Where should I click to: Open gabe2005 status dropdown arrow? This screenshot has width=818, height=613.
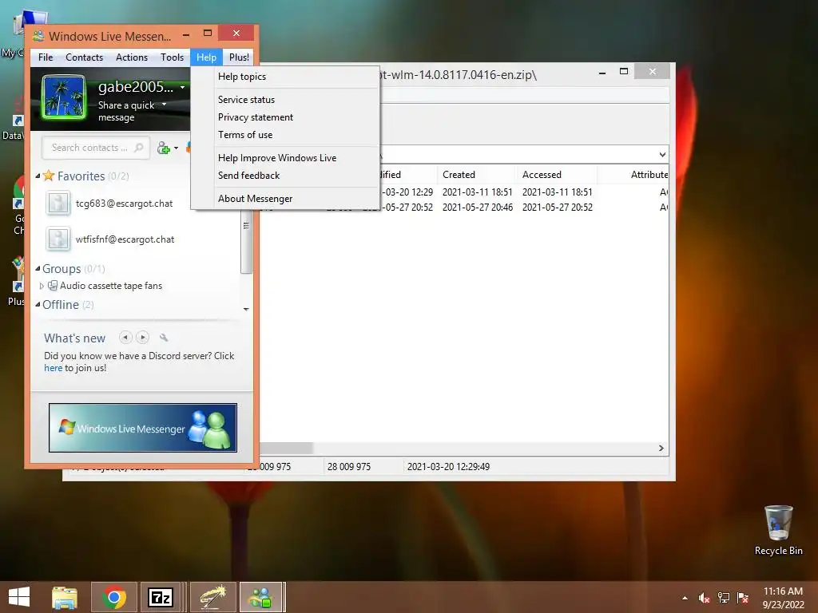tap(182, 88)
